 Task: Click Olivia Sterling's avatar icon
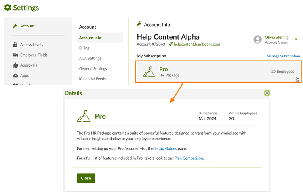(x=258, y=40)
